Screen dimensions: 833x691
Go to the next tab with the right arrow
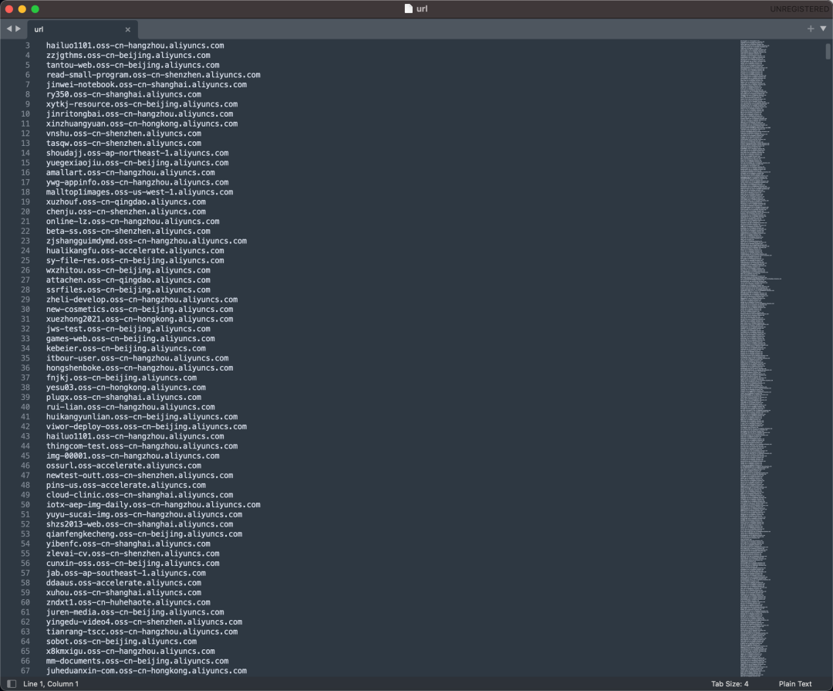(18, 29)
